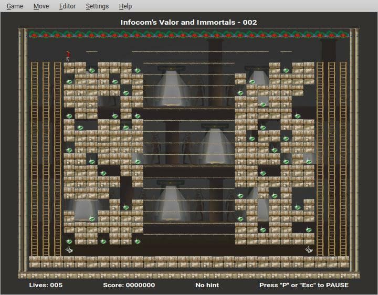This screenshot has width=378, height=295.
Task: Click the green gem directly above bottom-right enemy
Action: [309, 230]
